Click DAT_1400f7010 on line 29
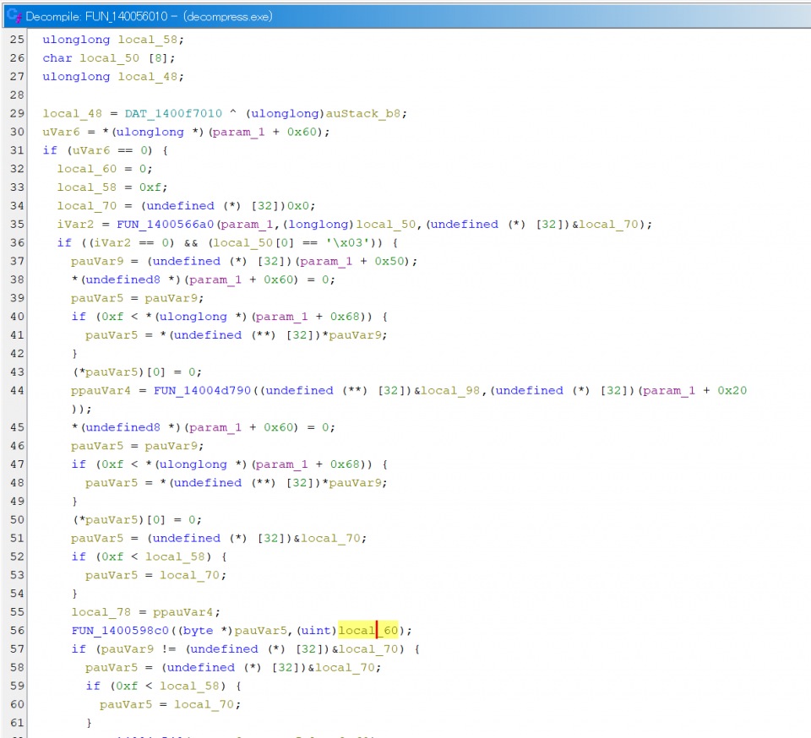Screen dimensions: 811x738 click(x=173, y=114)
